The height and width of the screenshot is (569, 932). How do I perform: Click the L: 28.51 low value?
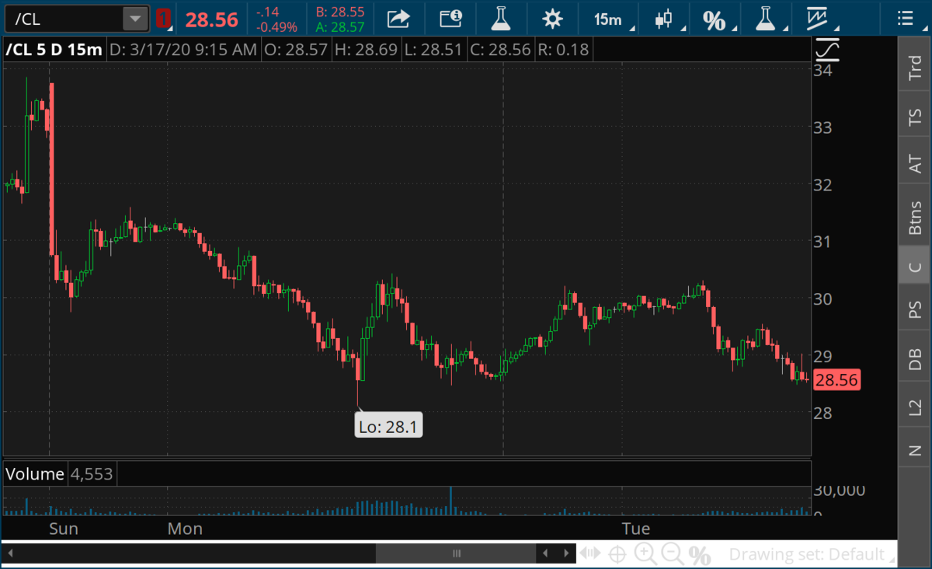click(x=433, y=51)
